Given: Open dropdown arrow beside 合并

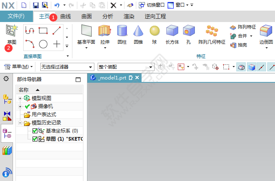Looking at the screenshot, I should (x=251, y=36).
